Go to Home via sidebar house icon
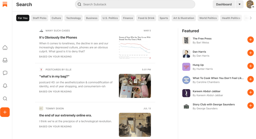This screenshot has width=256, height=139. 5,48
